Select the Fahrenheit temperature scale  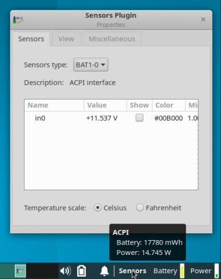140,208
